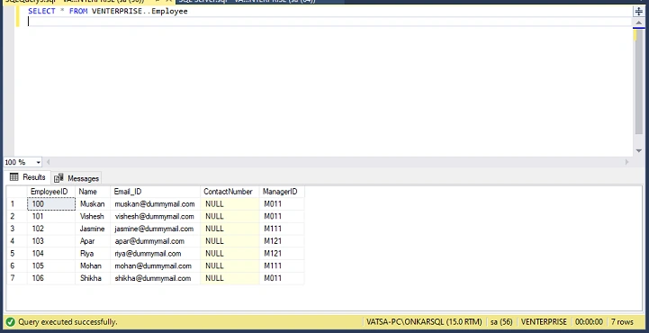The image size is (649, 333).
Task: Click cell with EmployeeID 103
Action: (x=51, y=241)
